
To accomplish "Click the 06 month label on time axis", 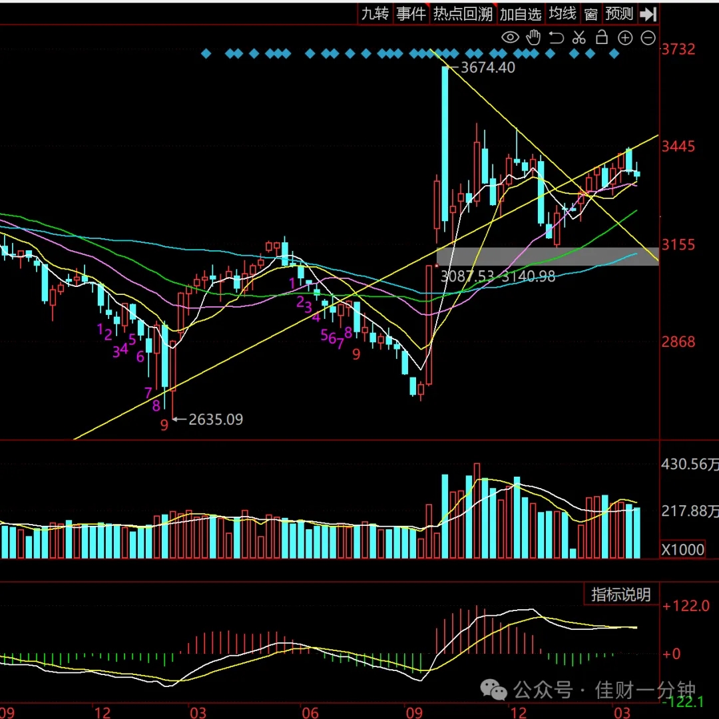I will (310, 712).
